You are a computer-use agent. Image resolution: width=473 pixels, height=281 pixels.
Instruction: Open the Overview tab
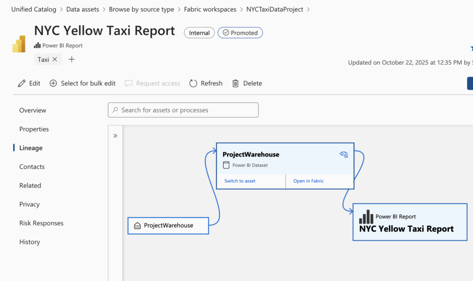pyautogui.click(x=33, y=111)
